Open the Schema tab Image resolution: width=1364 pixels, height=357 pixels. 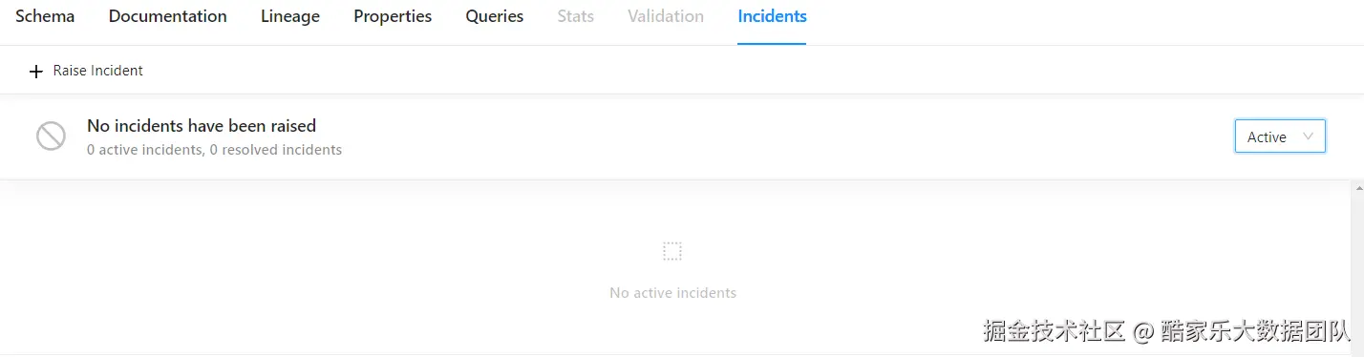(x=45, y=16)
